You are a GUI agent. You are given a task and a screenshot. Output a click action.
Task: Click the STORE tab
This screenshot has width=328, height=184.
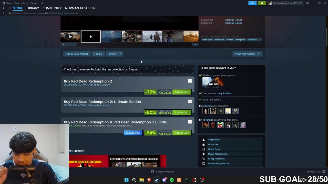[x=18, y=8]
